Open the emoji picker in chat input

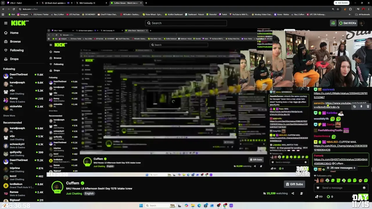tap(364, 188)
